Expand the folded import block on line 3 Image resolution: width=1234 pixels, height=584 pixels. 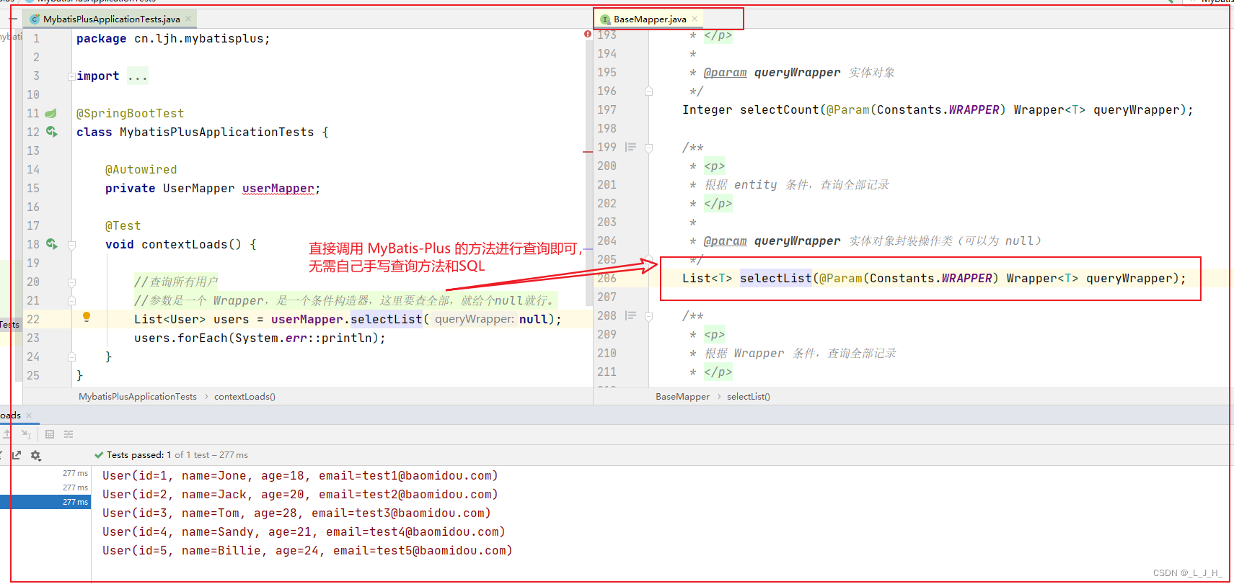click(x=71, y=76)
